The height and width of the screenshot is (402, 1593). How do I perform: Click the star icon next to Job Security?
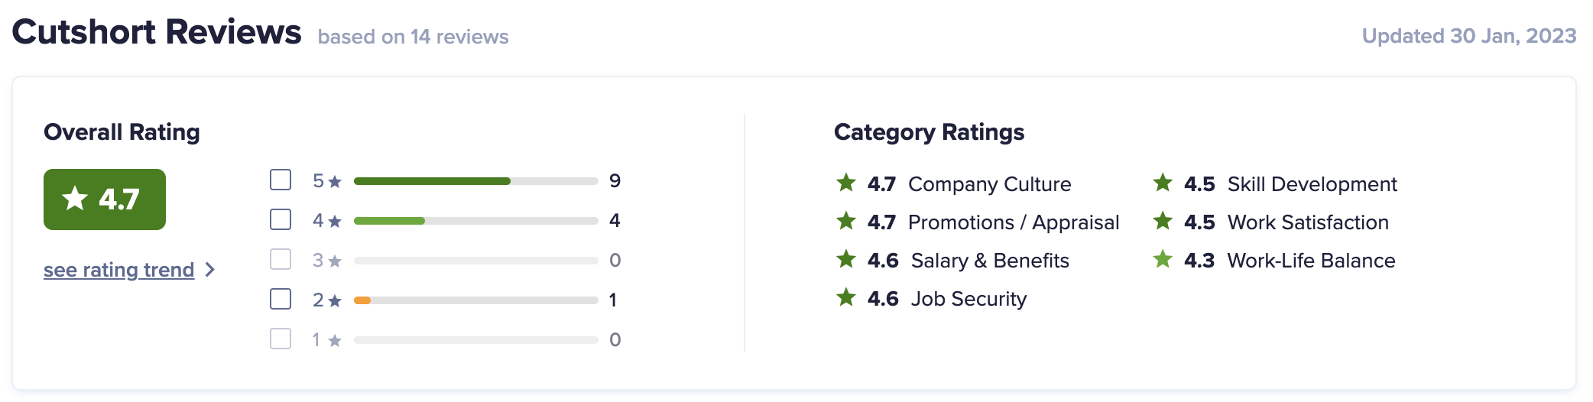coord(845,297)
